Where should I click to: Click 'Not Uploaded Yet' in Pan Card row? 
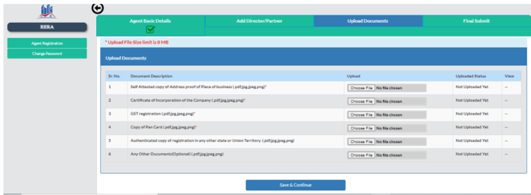(x=472, y=127)
